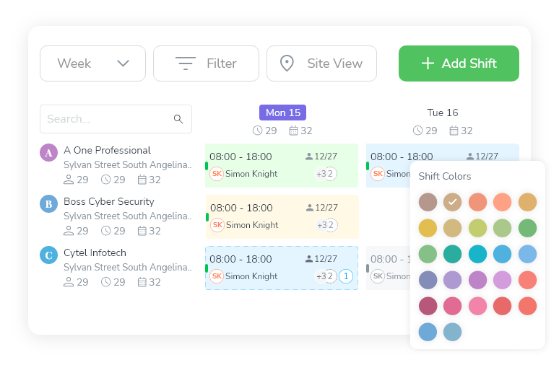Click the blue B avatar icon

tap(48, 203)
